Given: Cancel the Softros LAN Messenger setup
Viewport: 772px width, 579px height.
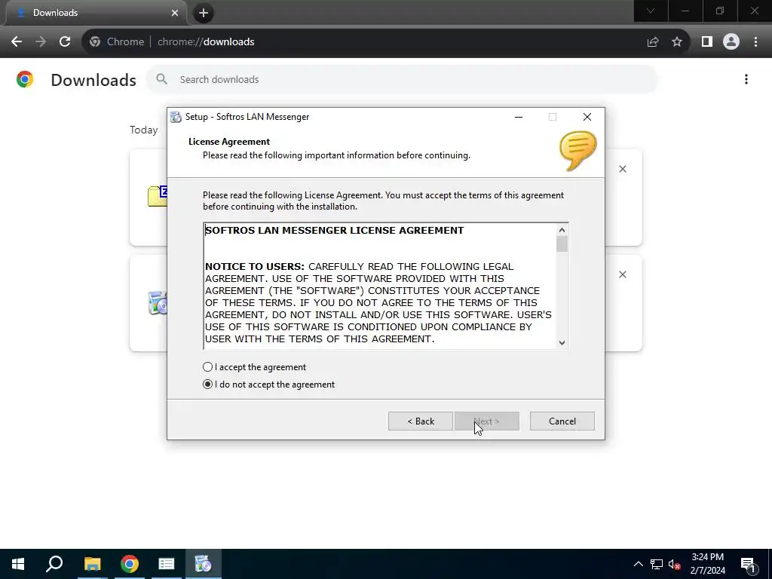Looking at the screenshot, I should coord(562,421).
